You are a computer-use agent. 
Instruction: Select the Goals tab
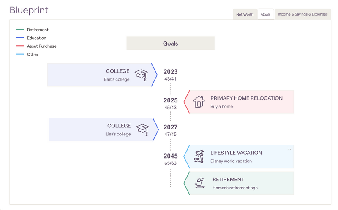click(266, 14)
